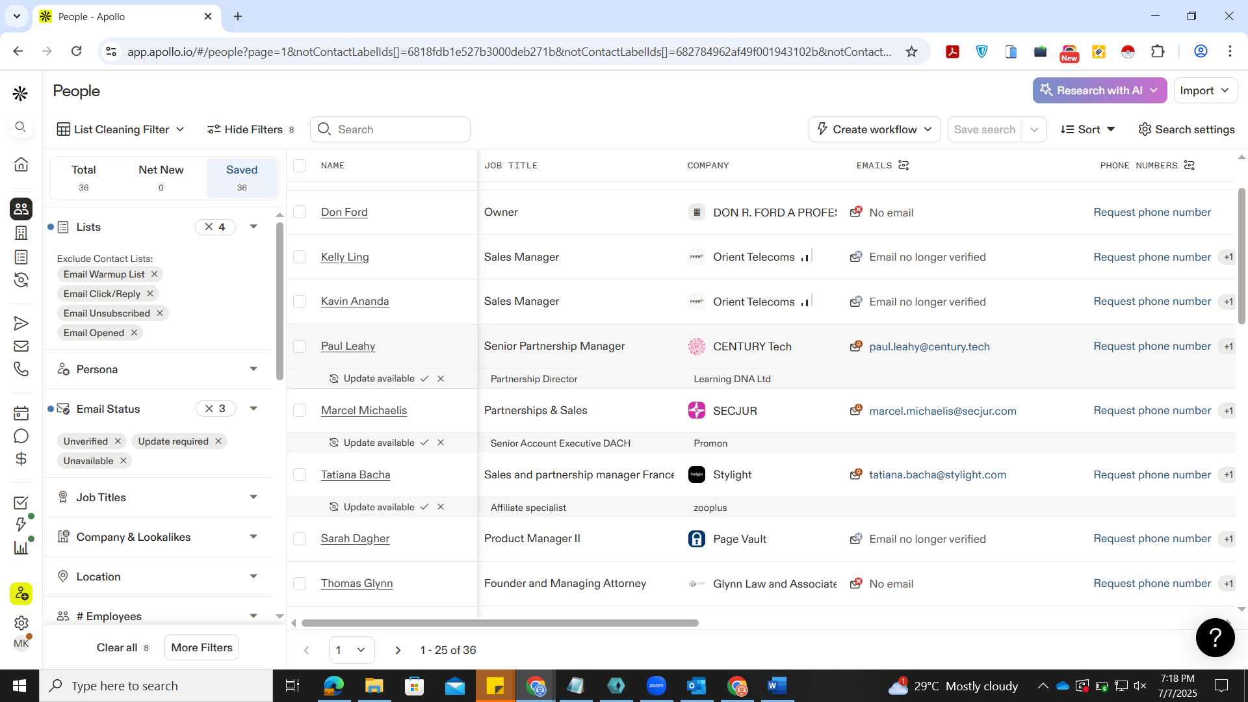Click the More Filters button
The height and width of the screenshot is (702, 1248).
pyautogui.click(x=201, y=647)
